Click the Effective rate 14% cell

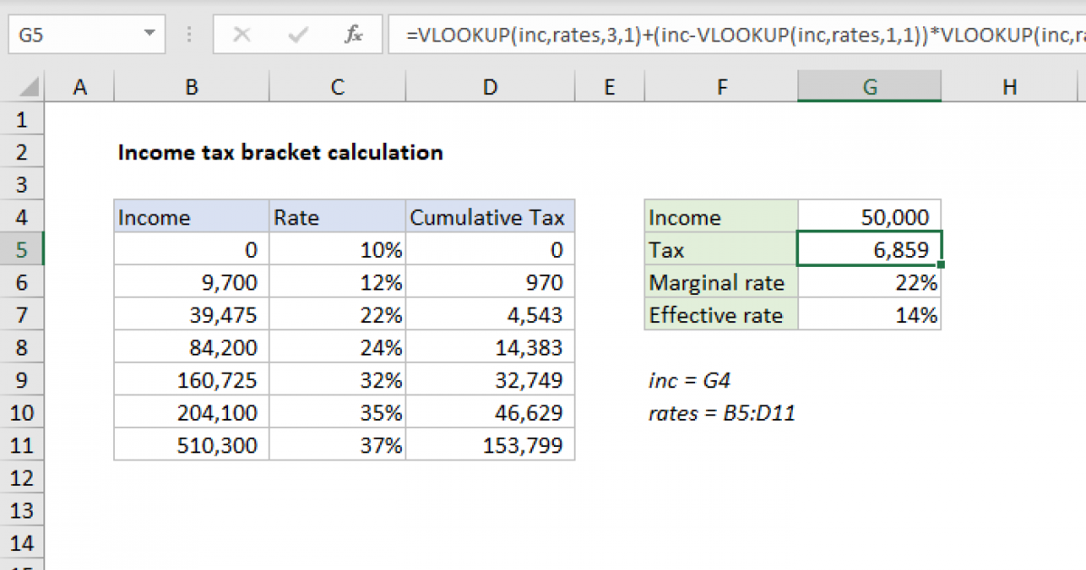(869, 315)
